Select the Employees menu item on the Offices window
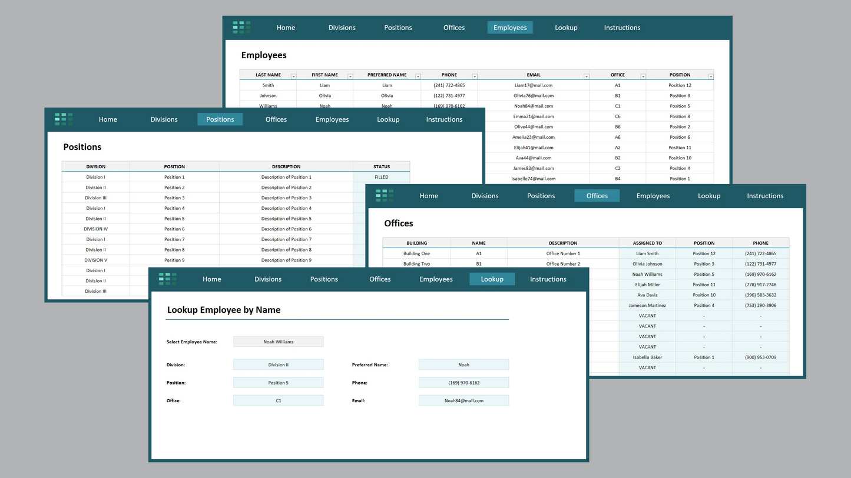The image size is (851, 478). (653, 195)
